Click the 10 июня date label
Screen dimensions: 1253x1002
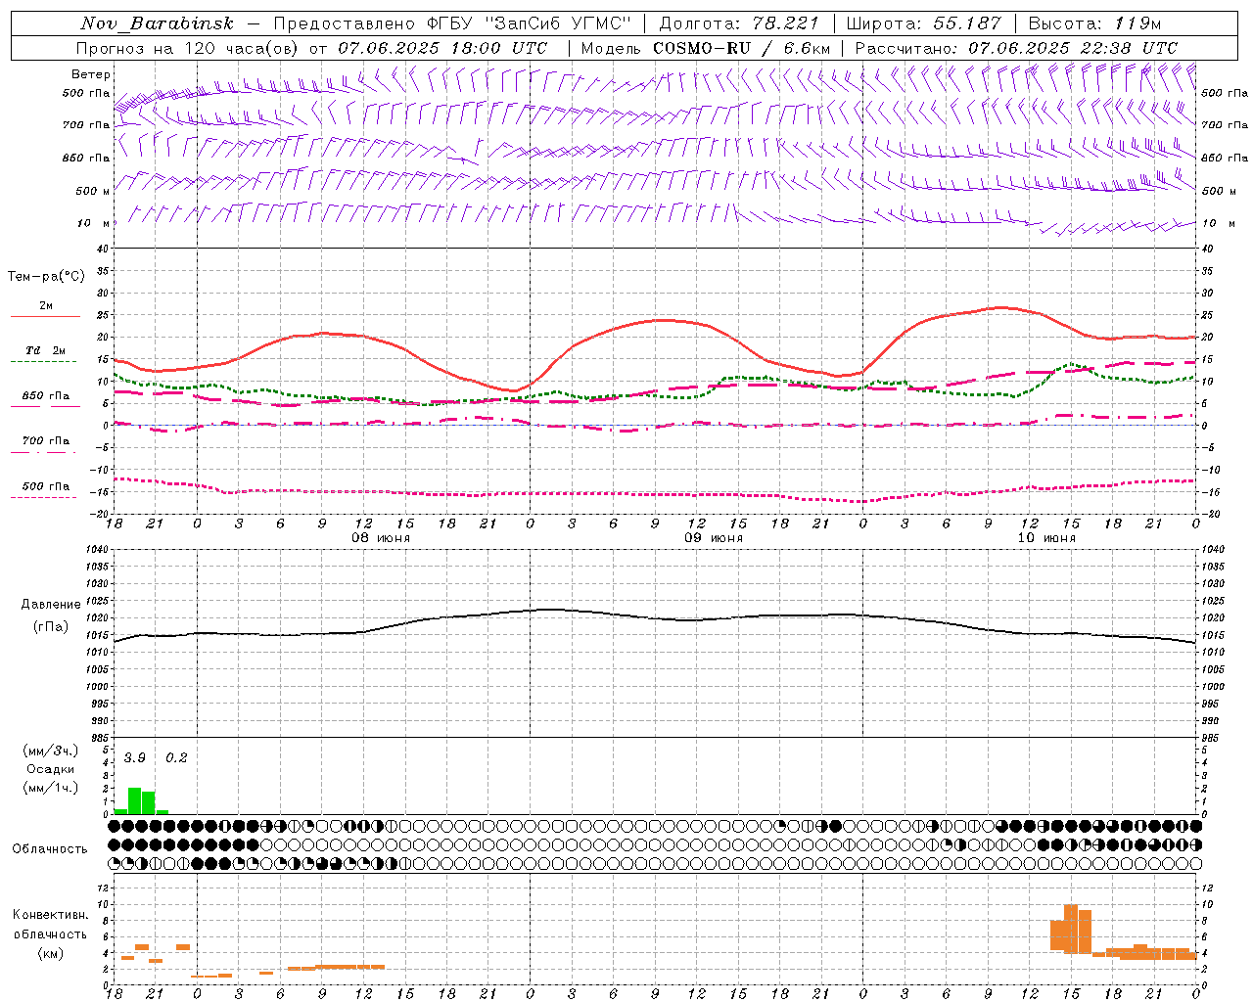coord(1045,538)
